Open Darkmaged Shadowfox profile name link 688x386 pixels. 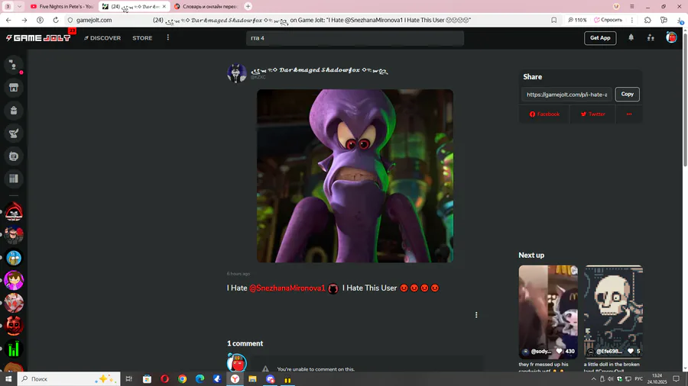pos(319,70)
